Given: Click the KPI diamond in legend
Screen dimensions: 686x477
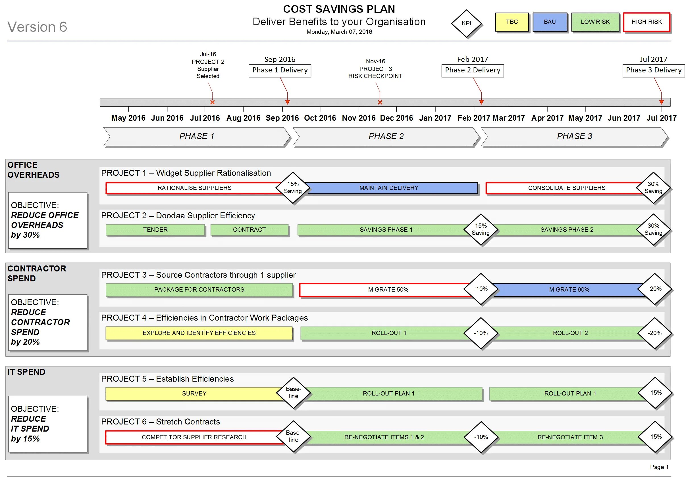Looking at the screenshot, I should tap(466, 23).
